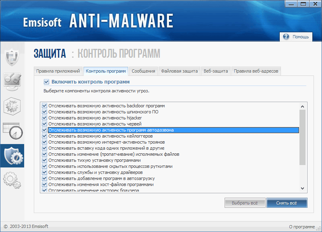
Task: Uncheck червей activity tracking checkbox
Action: 44,124
